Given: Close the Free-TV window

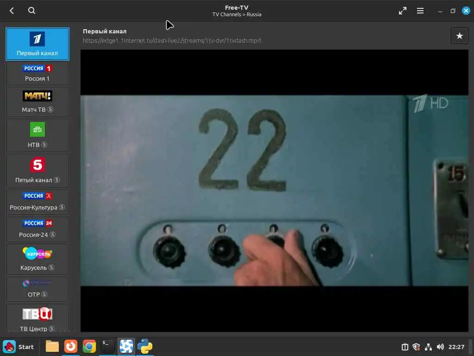Looking at the screenshot, I should pyautogui.click(x=466, y=11).
